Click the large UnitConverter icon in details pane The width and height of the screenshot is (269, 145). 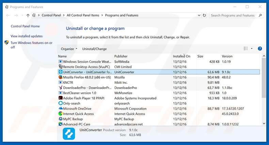point(69,134)
